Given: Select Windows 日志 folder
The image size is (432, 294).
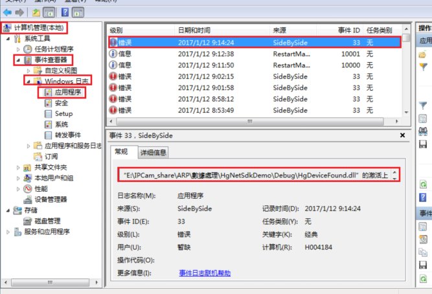Looking at the screenshot, I should click(67, 82).
